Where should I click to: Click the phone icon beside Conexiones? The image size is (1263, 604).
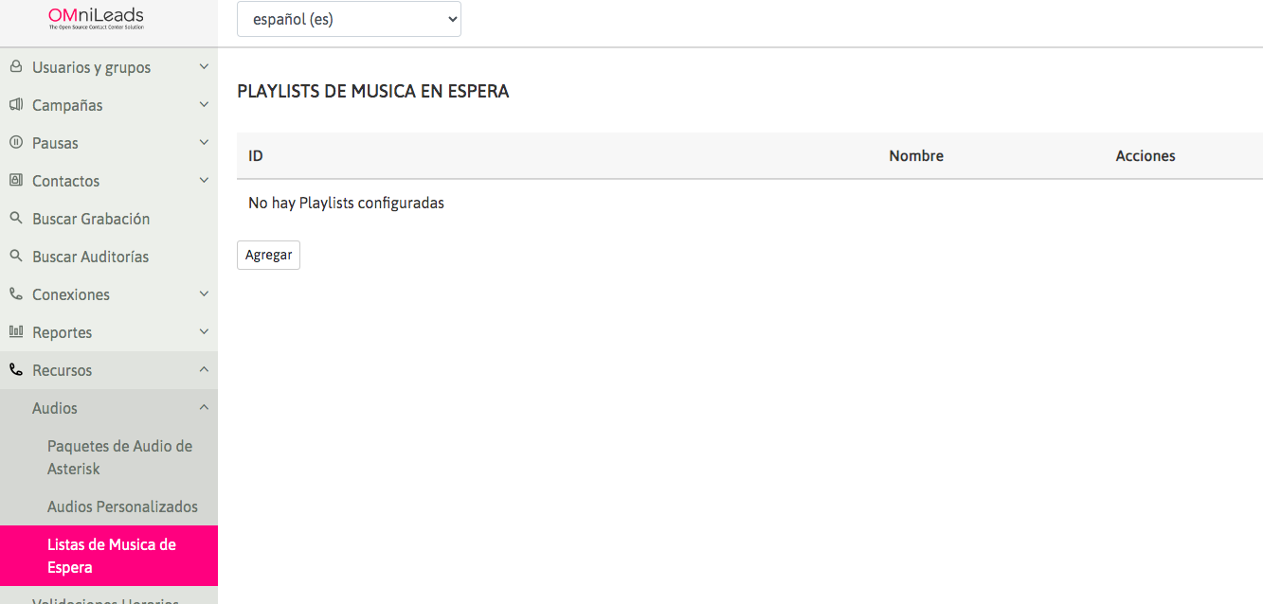16,294
